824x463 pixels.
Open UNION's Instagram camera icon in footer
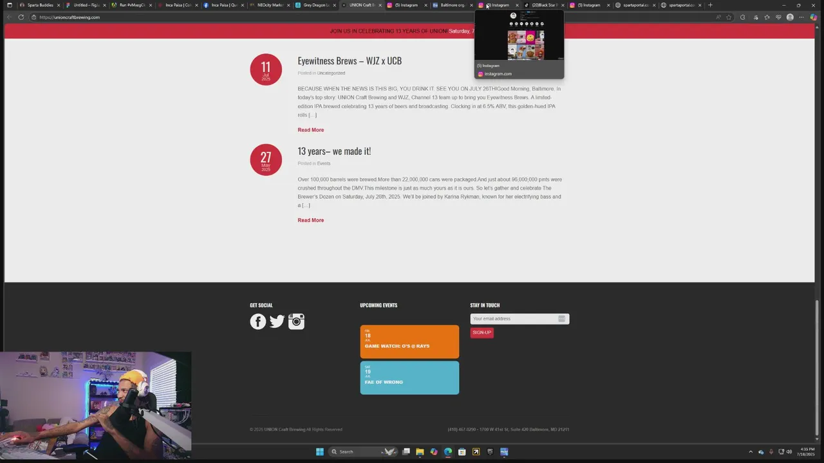click(296, 322)
